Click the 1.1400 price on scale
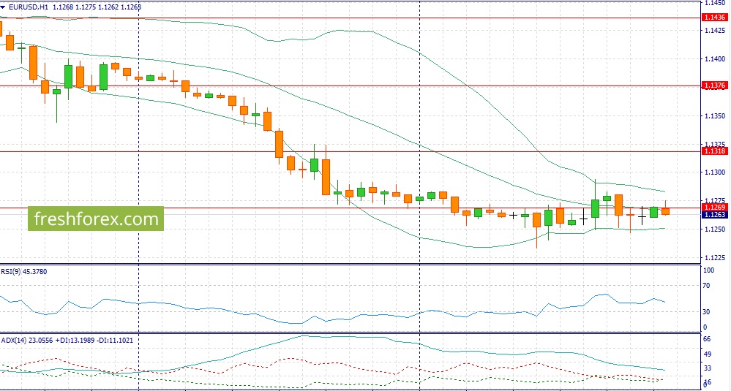This screenshot has height=391, width=731. [x=713, y=58]
